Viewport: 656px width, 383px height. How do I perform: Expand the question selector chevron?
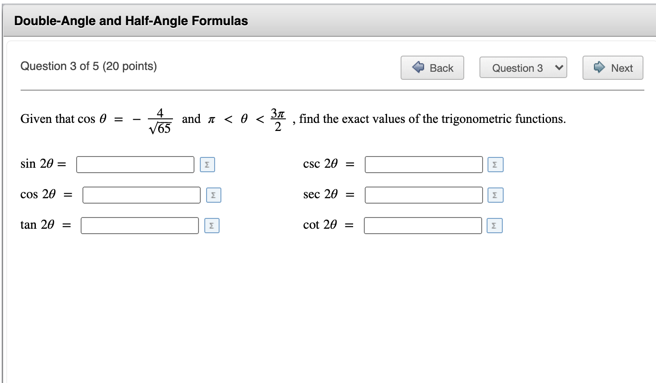[x=557, y=67]
